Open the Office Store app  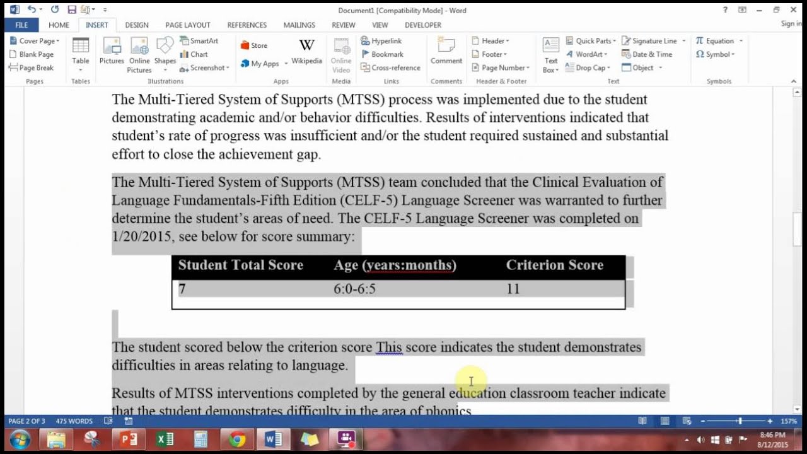coord(254,45)
